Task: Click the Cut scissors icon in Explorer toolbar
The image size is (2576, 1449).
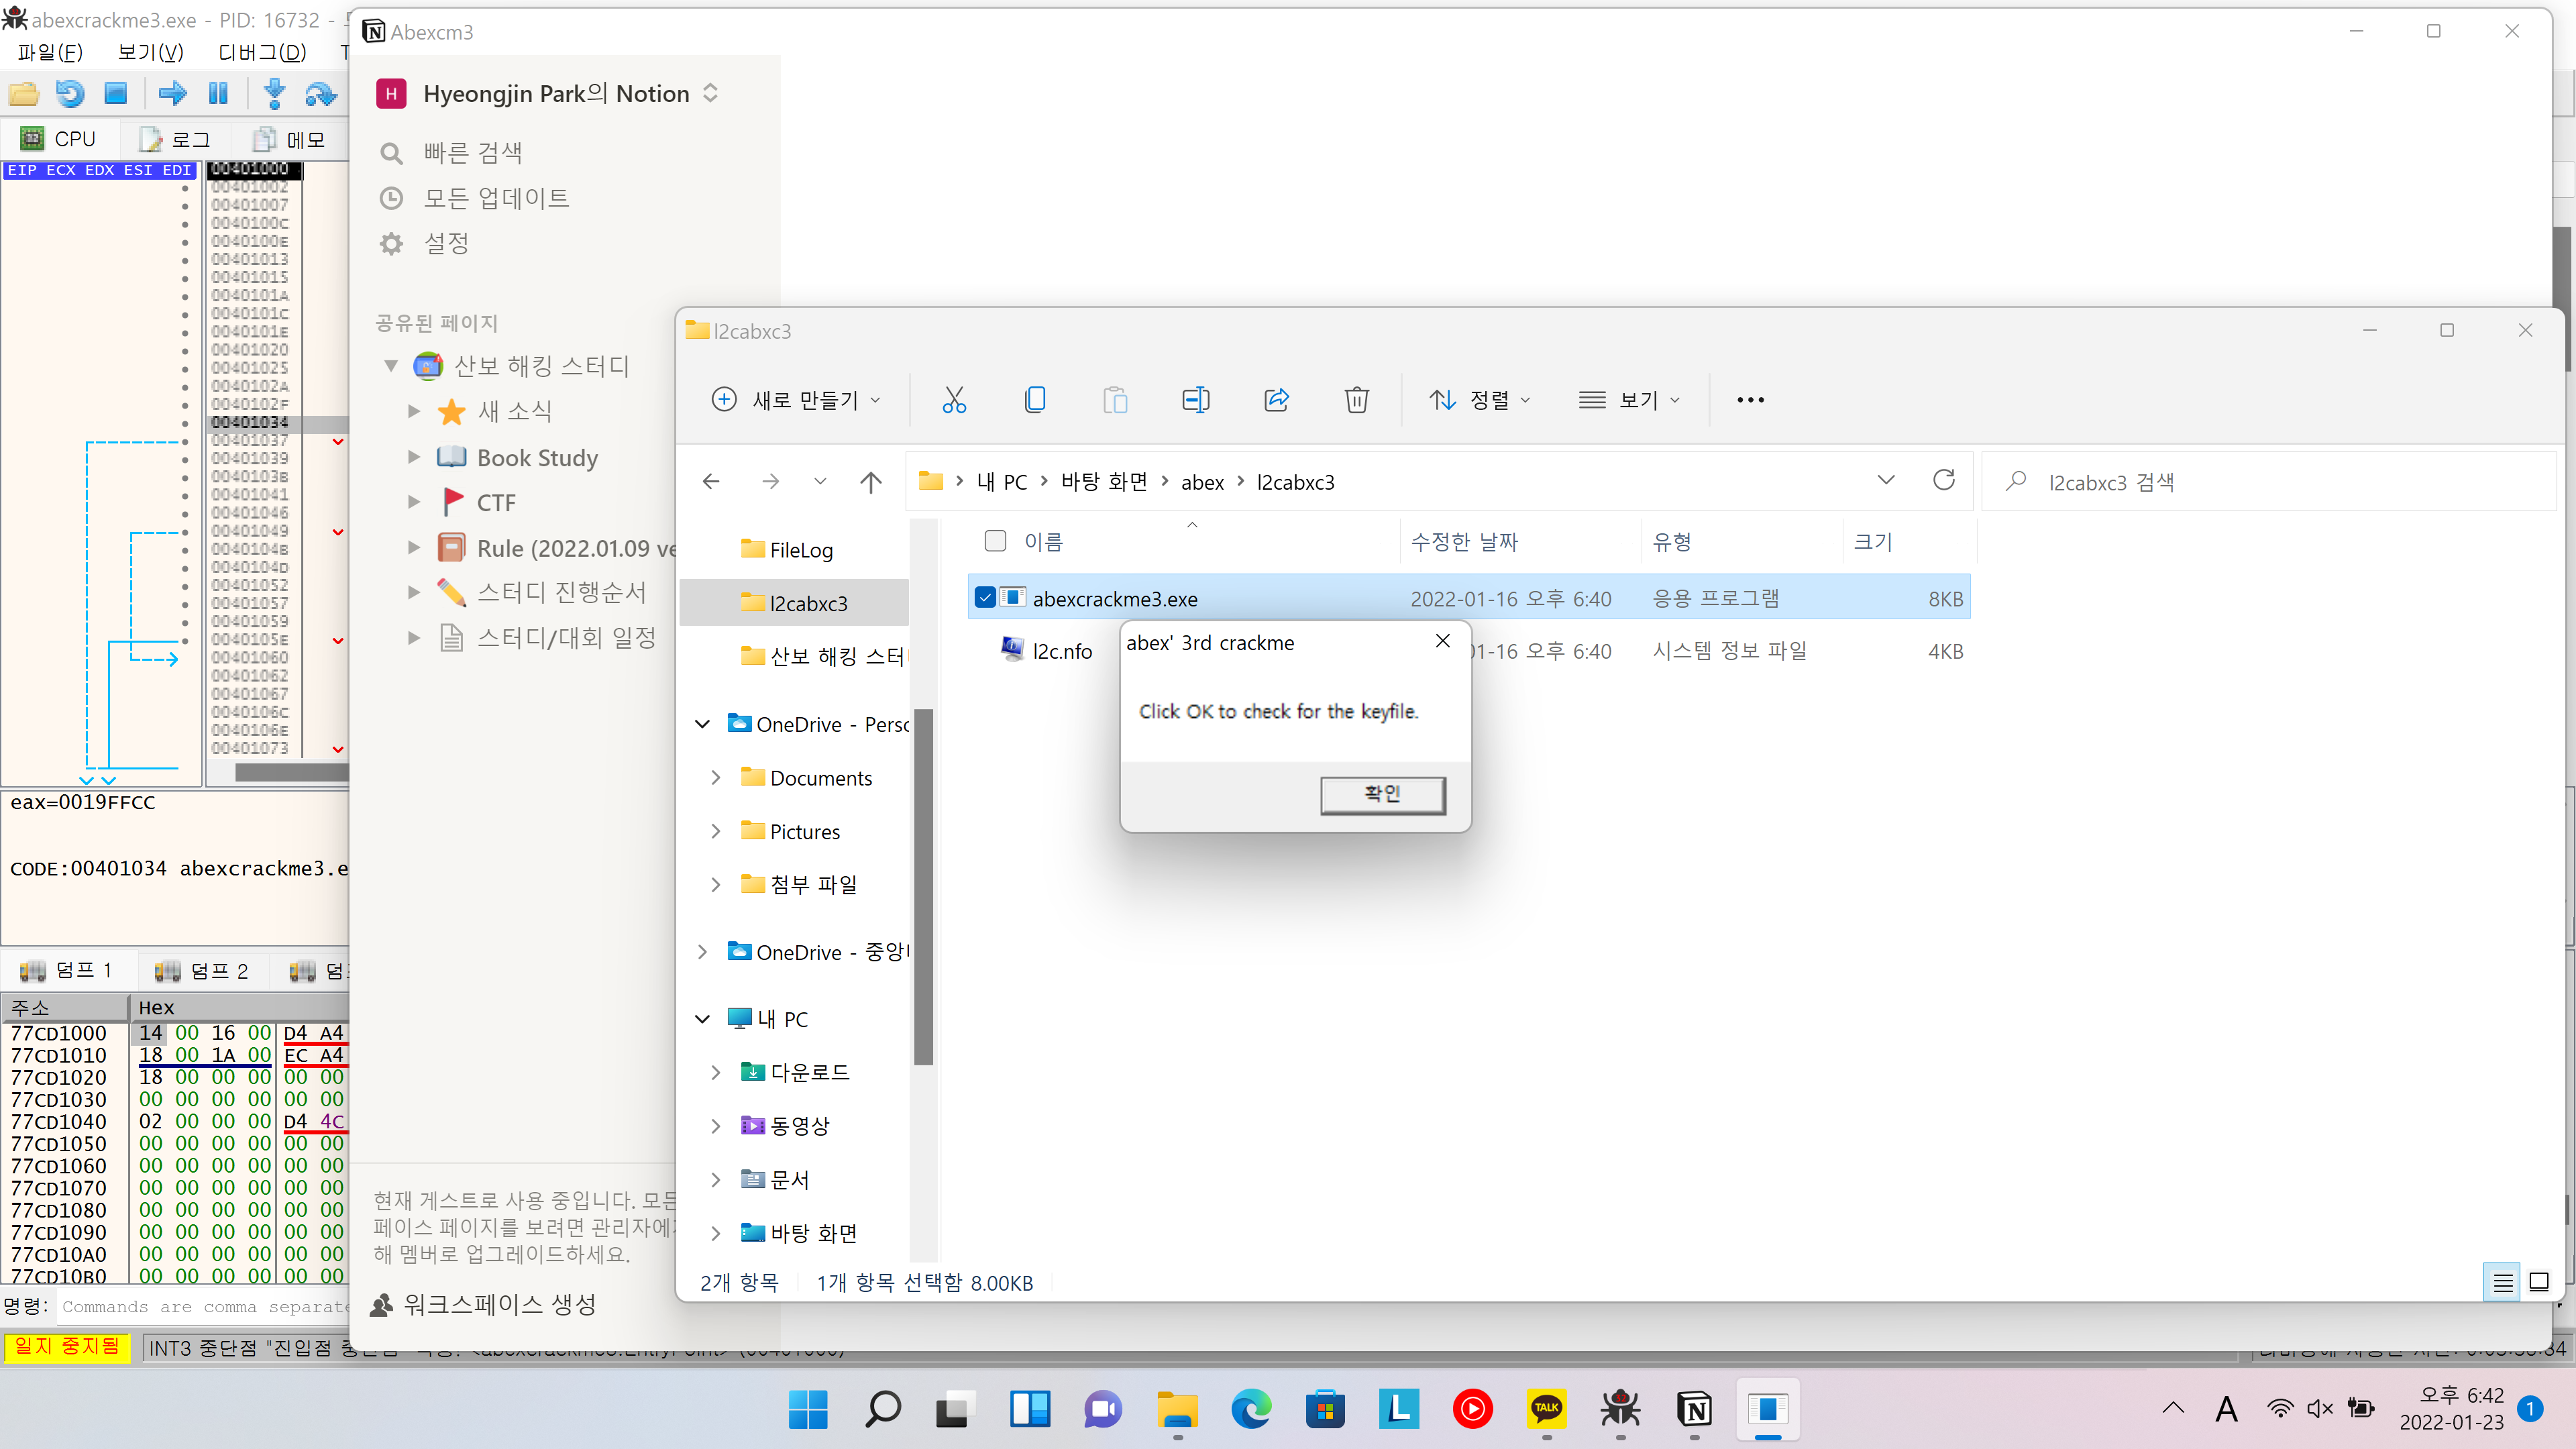Action: [954, 400]
